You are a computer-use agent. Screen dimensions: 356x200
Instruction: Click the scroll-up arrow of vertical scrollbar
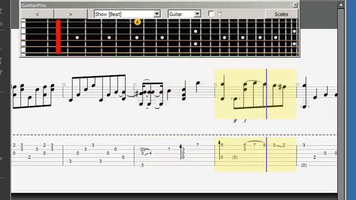pos(341,4)
